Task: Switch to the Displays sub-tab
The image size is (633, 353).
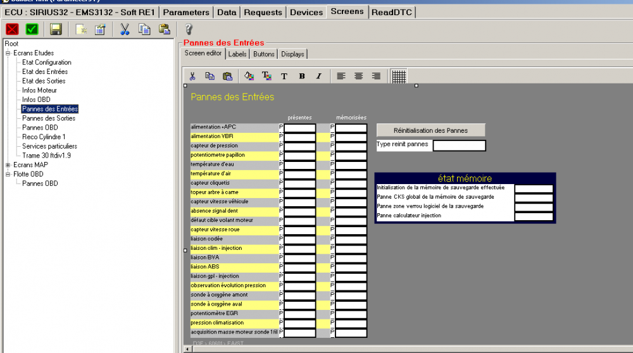Action: (292, 54)
